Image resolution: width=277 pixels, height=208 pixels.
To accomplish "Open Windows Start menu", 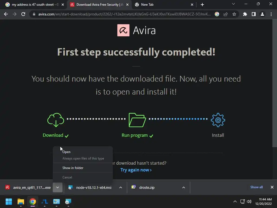I will 9,201.
